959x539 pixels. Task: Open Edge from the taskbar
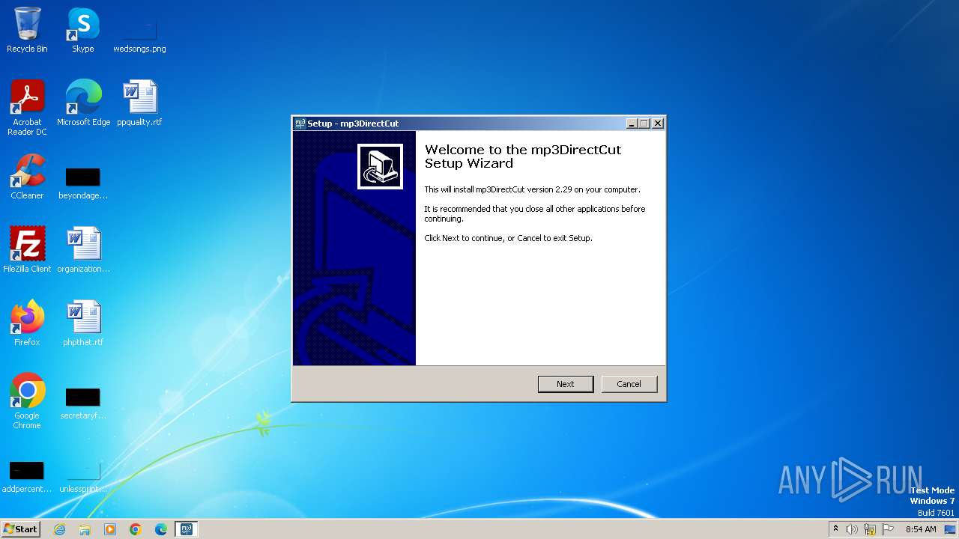click(161, 529)
